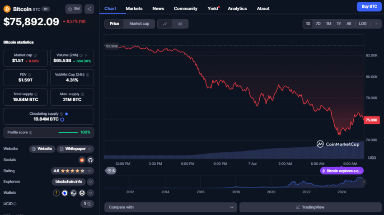Screen dimensions: 384x215
Task: Click the 'Bitcoin explores a q...' news marker
Action: pyautogui.click(x=342, y=171)
